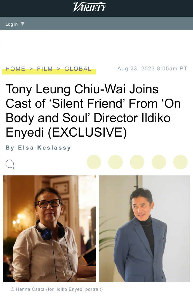193x297 pixels.
Task: Click the Aug 23, 2023 timestamp
Action: tap(152, 68)
